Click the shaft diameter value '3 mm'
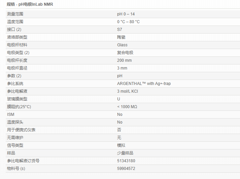This screenshot has height=179, width=240. (x=122, y=68)
